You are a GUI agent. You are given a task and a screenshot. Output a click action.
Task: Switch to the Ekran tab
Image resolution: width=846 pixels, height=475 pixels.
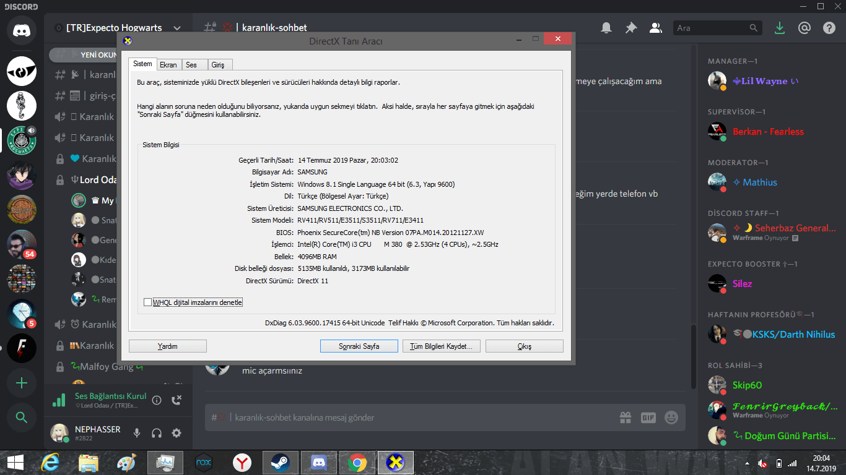coord(168,65)
